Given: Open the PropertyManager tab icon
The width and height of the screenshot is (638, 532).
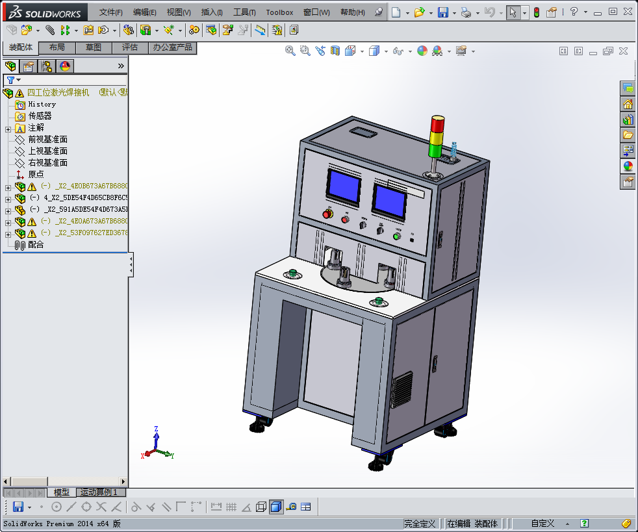Looking at the screenshot, I should (x=29, y=66).
